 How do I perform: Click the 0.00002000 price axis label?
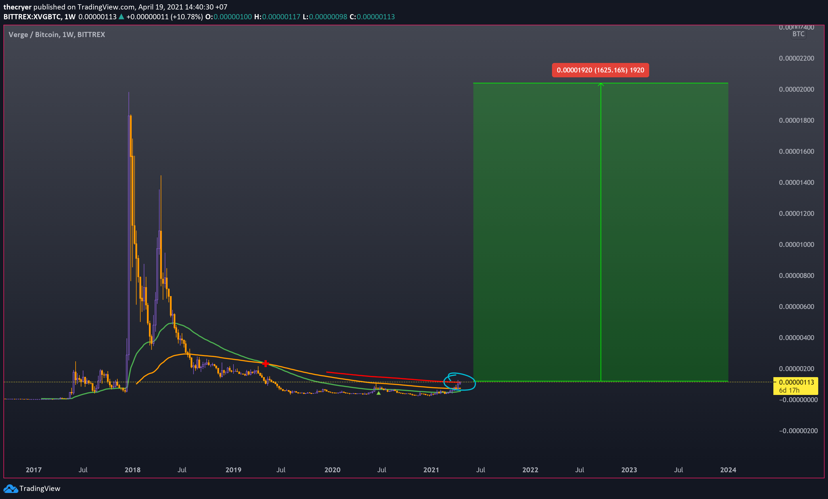click(796, 89)
